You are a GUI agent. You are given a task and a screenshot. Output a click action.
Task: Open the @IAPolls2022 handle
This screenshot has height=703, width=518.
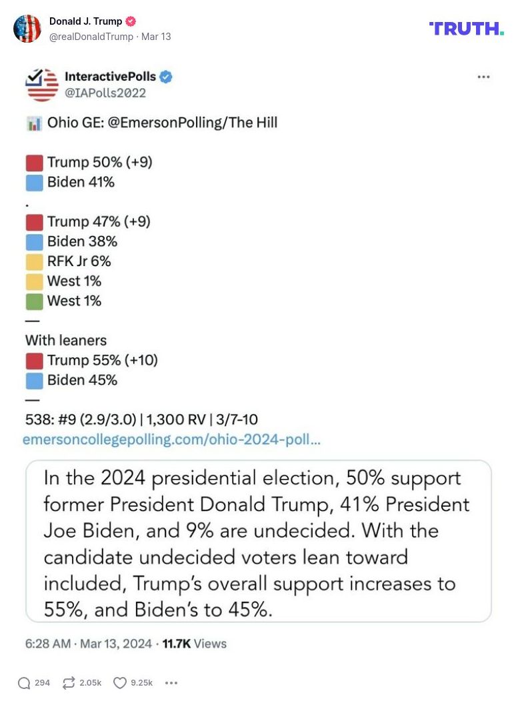point(105,93)
